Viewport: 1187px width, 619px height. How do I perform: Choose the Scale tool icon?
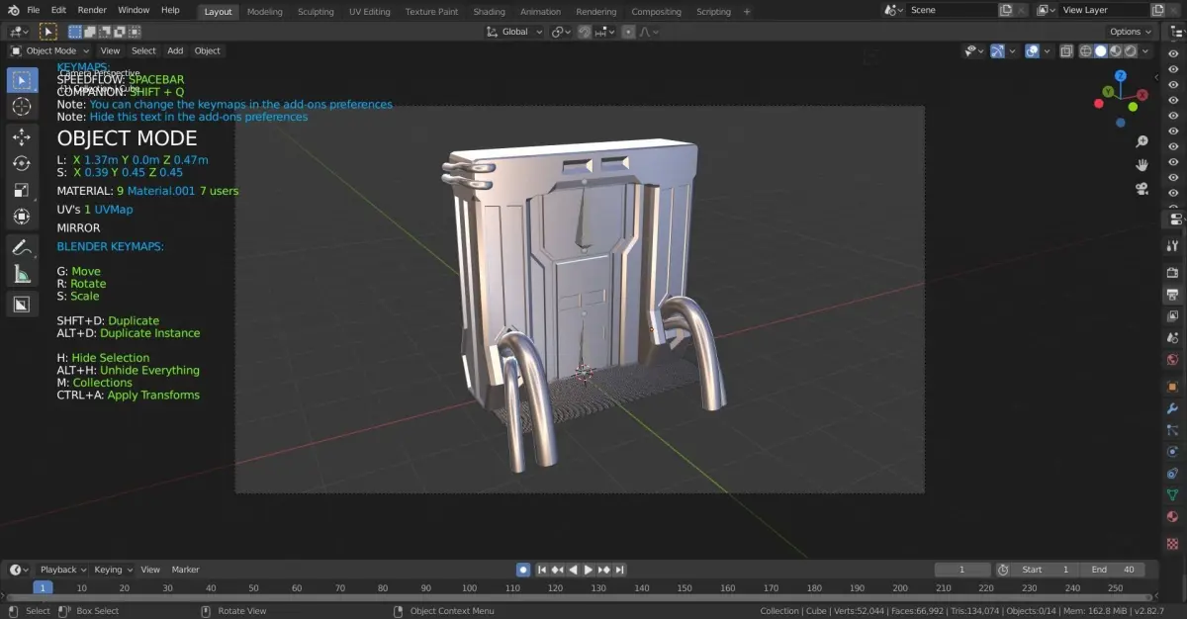coord(22,190)
